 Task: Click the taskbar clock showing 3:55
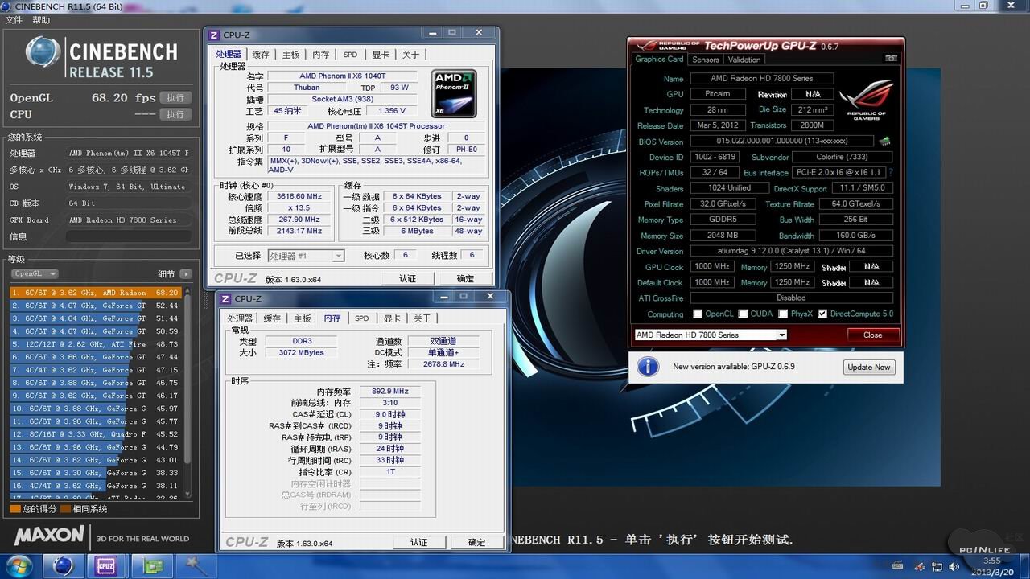(991, 561)
